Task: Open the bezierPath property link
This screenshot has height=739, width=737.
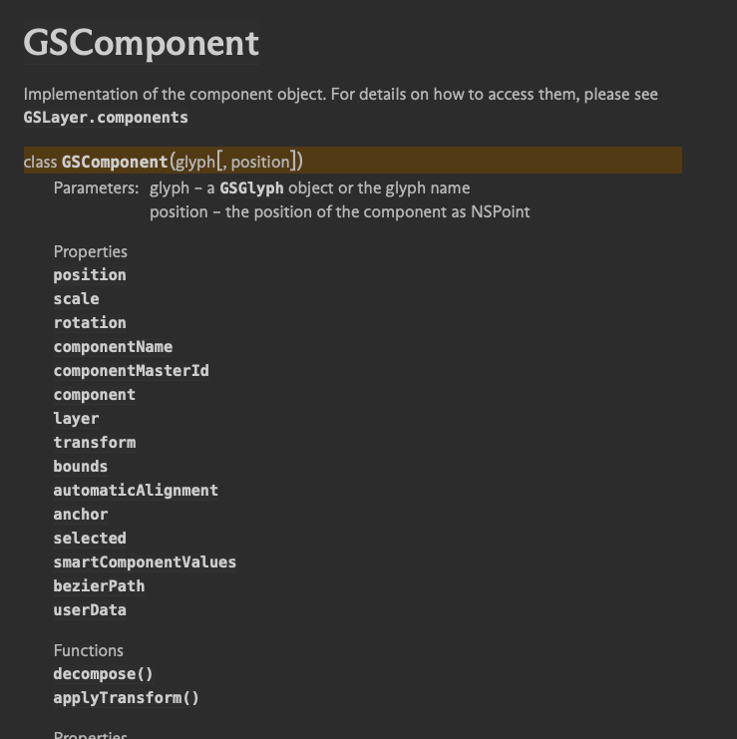Action: (x=99, y=586)
